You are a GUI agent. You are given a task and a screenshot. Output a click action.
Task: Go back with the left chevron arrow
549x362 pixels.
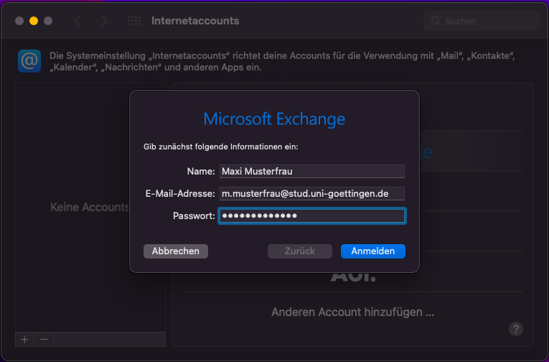tap(78, 21)
